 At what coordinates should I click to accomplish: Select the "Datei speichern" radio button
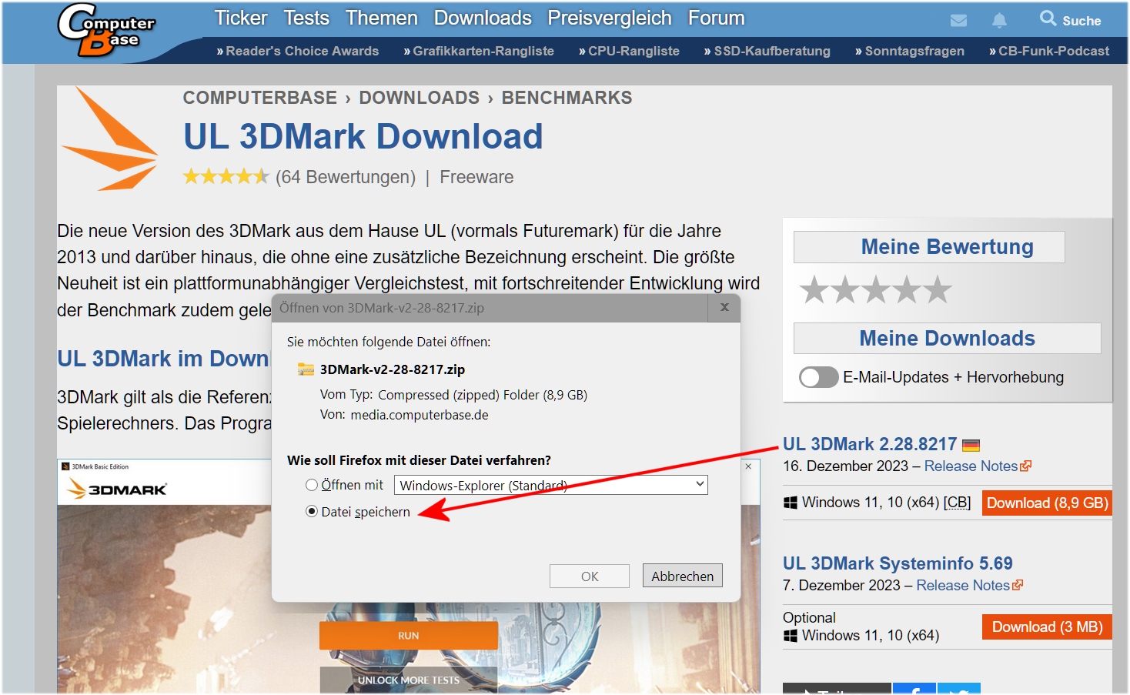[x=311, y=511]
